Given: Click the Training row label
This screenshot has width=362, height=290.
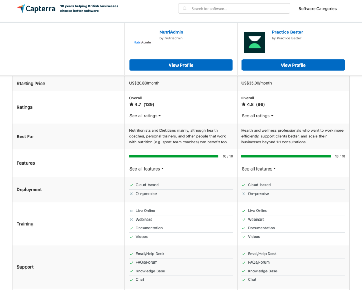Looking at the screenshot, I should click(25, 224).
